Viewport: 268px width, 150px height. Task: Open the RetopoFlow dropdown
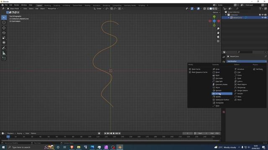53,8
